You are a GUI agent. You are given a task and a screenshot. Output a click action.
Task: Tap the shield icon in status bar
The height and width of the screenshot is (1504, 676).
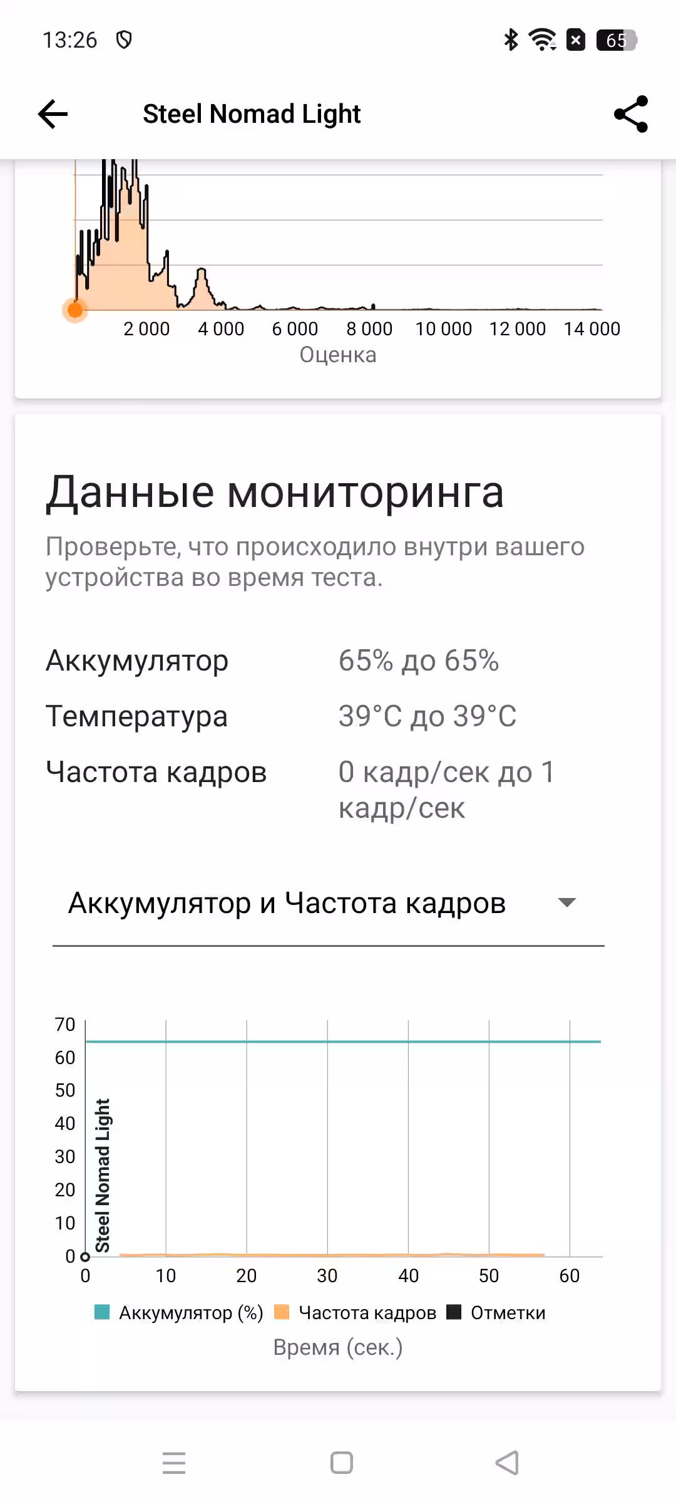pyautogui.click(x=124, y=40)
